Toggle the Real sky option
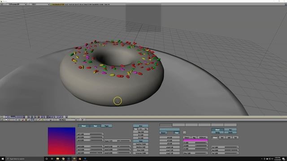287x161 pixels. tap(95, 126)
